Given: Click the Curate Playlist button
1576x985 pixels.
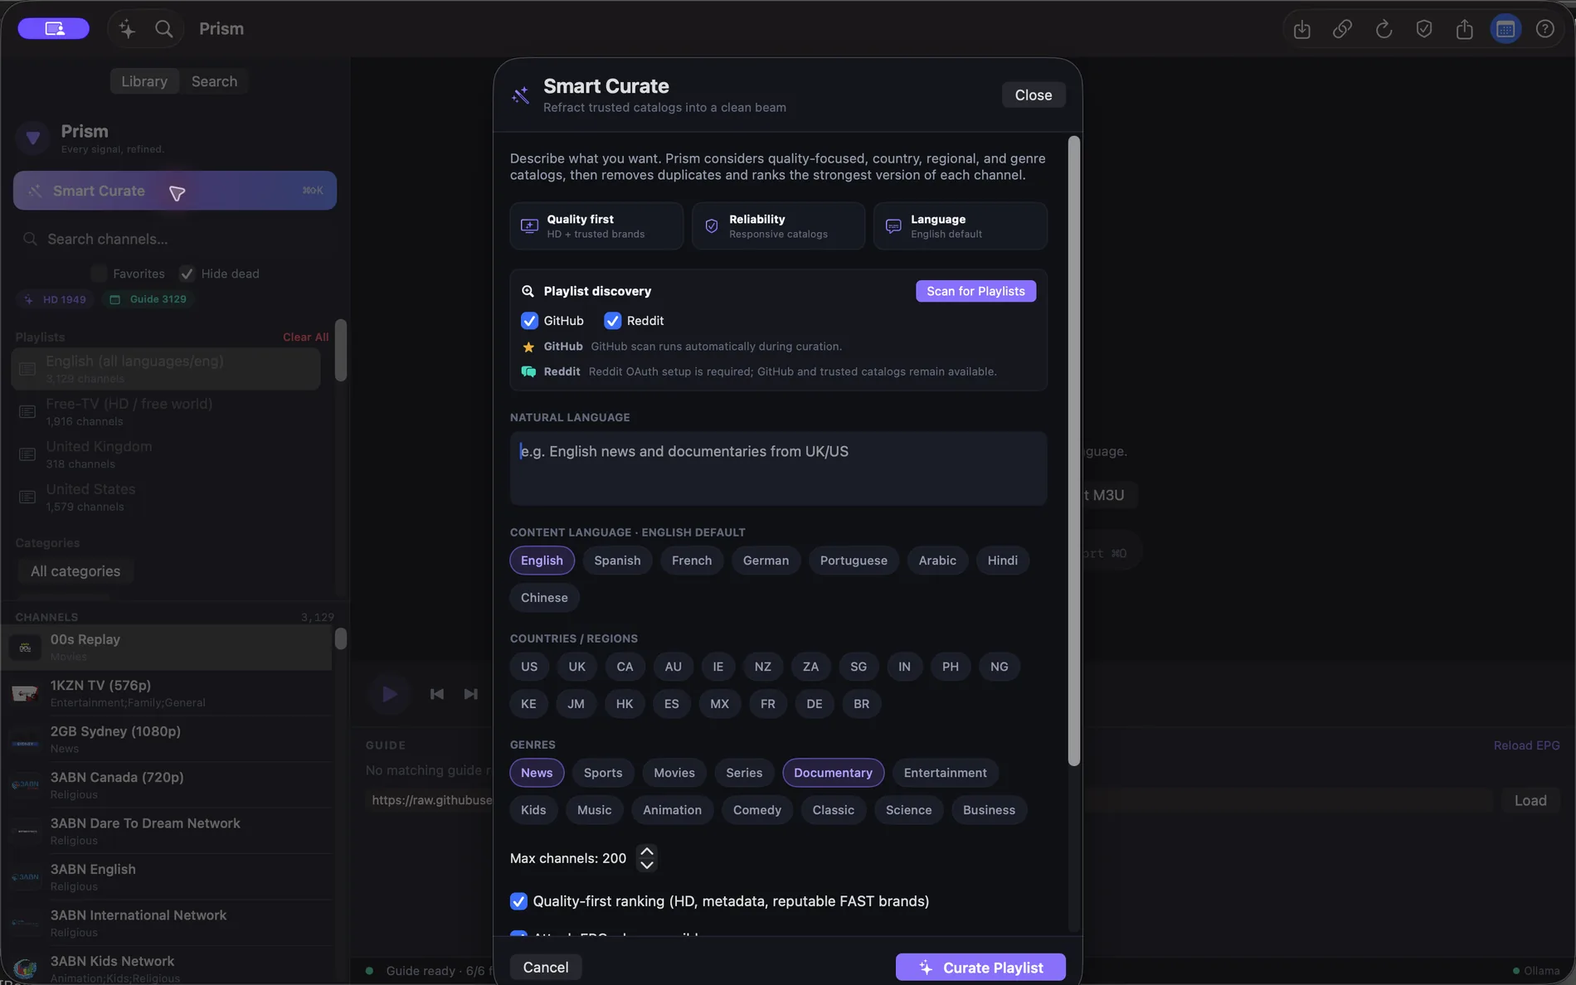Looking at the screenshot, I should 980,968.
